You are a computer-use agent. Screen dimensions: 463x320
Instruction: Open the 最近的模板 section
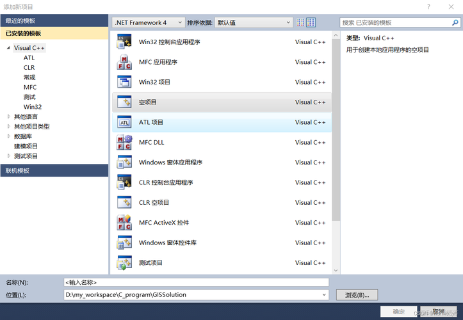[x=54, y=21]
